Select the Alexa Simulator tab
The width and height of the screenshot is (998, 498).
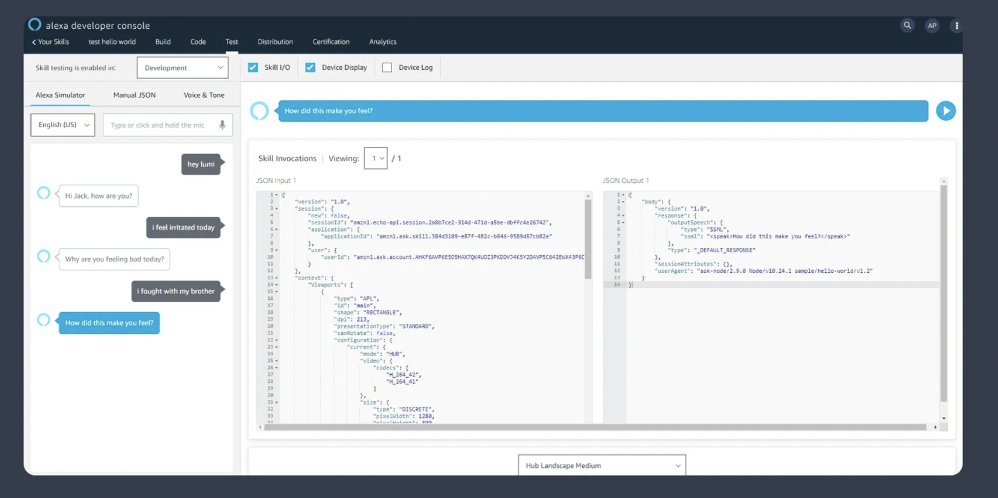[x=60, y=95]
